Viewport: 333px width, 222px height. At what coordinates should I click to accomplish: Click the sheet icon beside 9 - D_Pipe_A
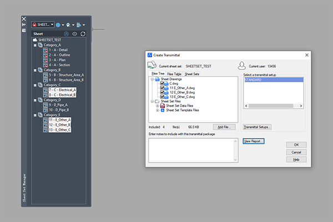click(x=46, y=105)
